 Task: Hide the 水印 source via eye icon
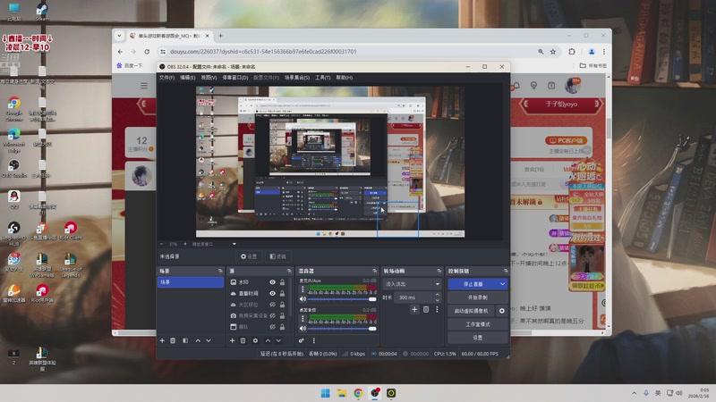(x=272, y=282)
